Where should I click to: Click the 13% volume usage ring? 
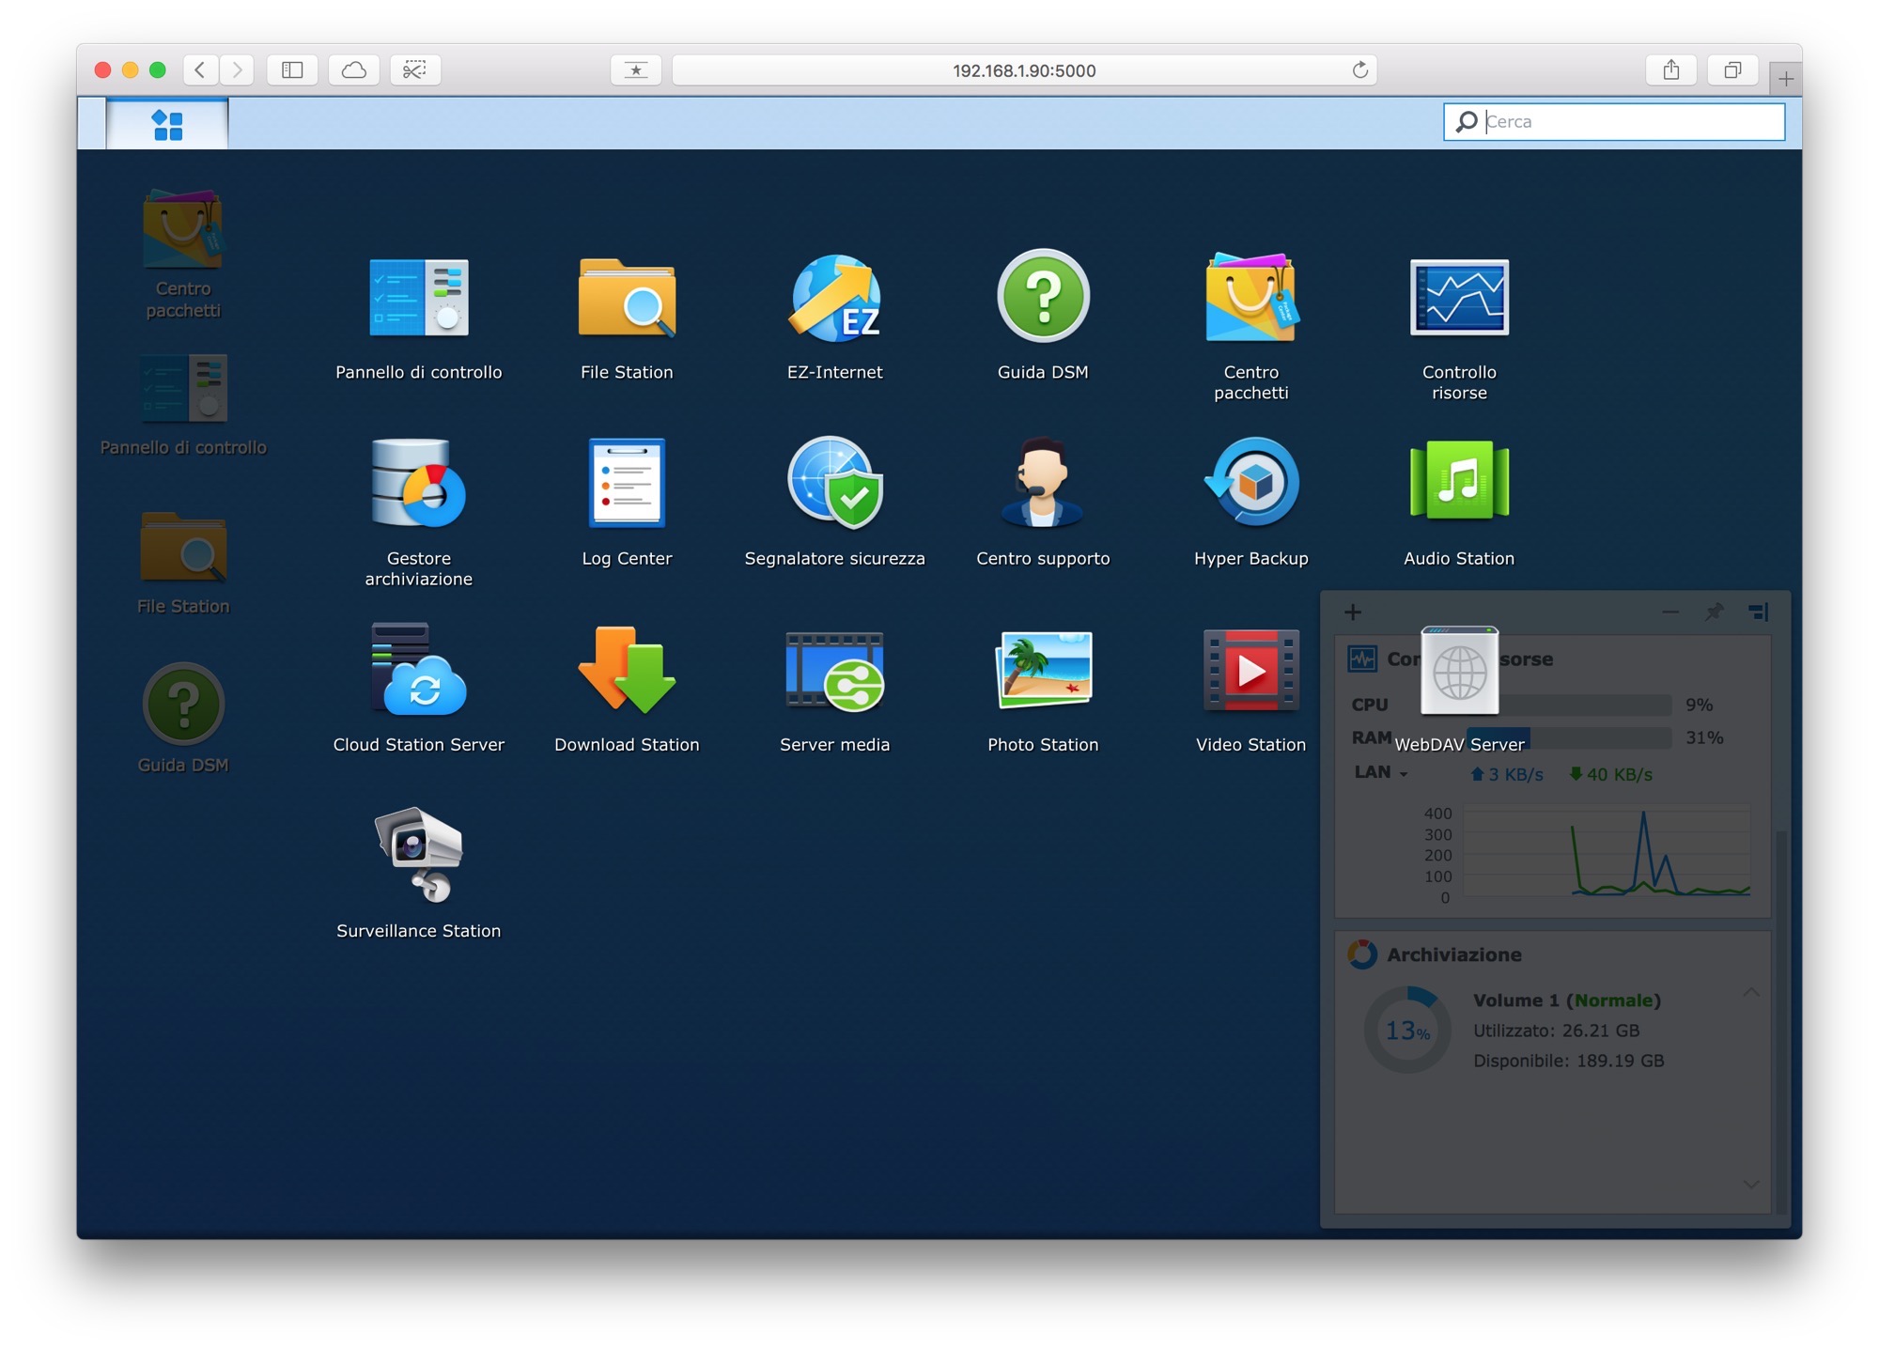click(x=1407, y=1031)
